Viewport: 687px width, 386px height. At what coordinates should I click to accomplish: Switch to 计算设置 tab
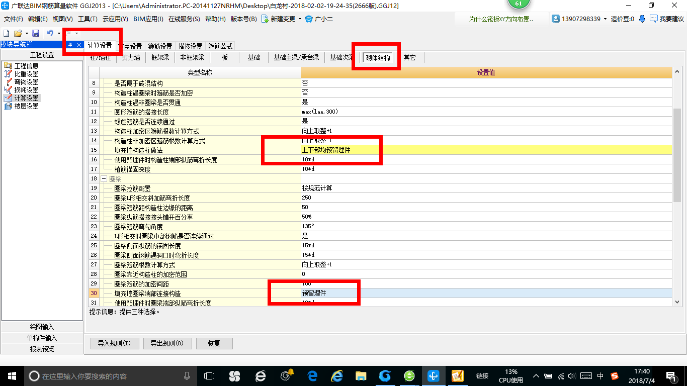100,46
